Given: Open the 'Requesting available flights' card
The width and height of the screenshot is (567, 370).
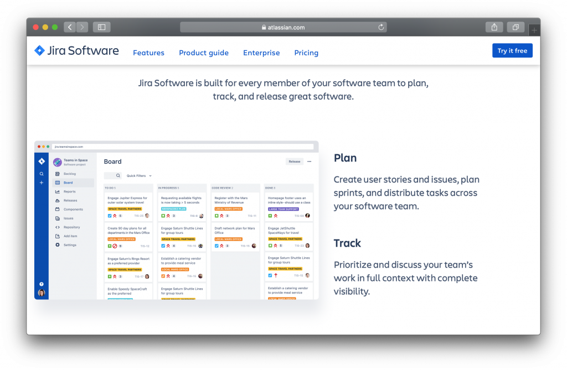Looking at the screenshot, I should point(182,207).
